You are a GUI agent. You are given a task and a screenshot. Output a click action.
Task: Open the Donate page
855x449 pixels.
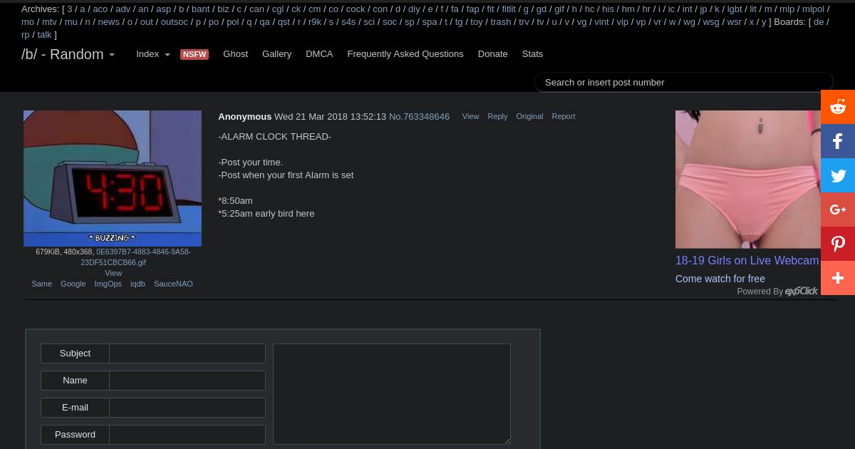[x=493, y=54]
